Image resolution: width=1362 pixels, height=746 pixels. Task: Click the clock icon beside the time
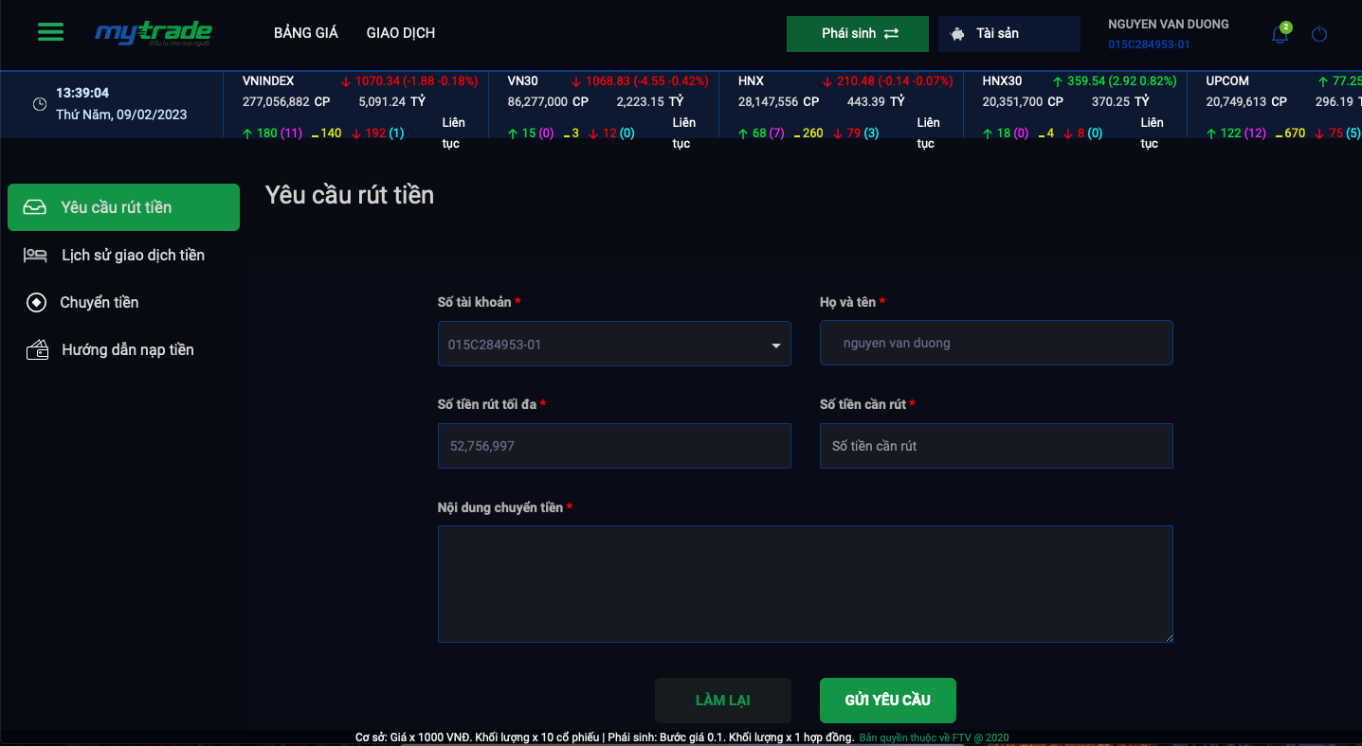40,104
